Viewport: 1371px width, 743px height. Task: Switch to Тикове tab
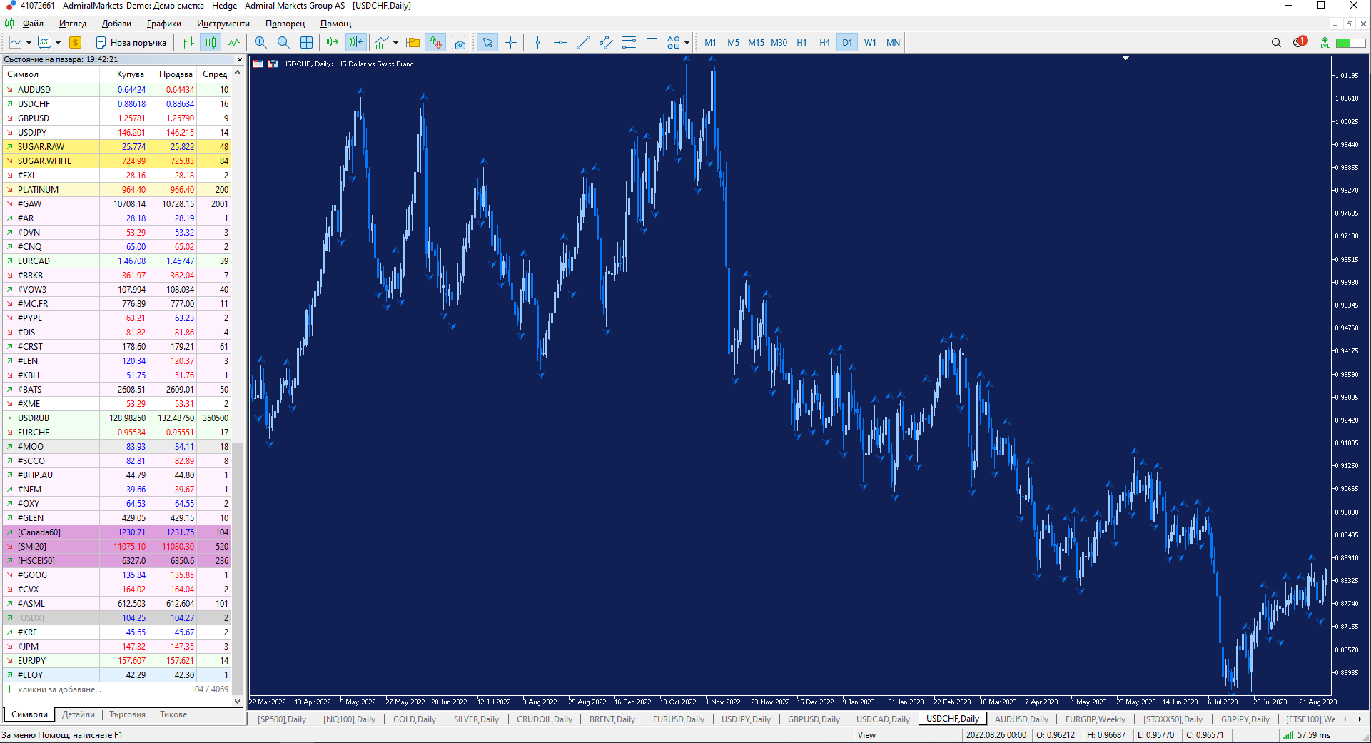pos(173,714)
